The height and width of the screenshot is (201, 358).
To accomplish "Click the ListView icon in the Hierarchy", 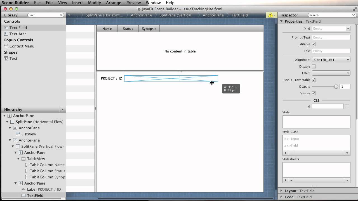I will tap(18, 134).
